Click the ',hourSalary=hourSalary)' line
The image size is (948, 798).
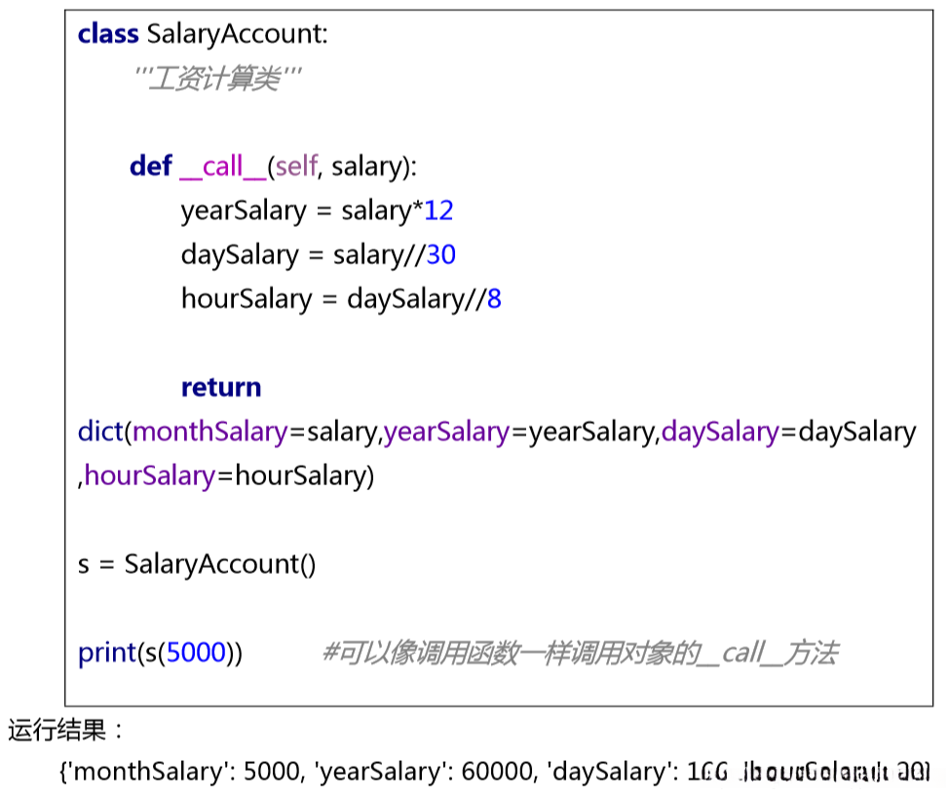pos(226,475)
